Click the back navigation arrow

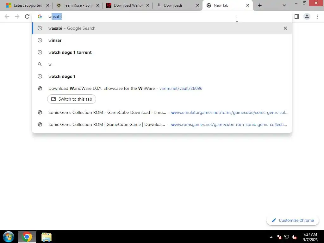click(x=7, y=16)
